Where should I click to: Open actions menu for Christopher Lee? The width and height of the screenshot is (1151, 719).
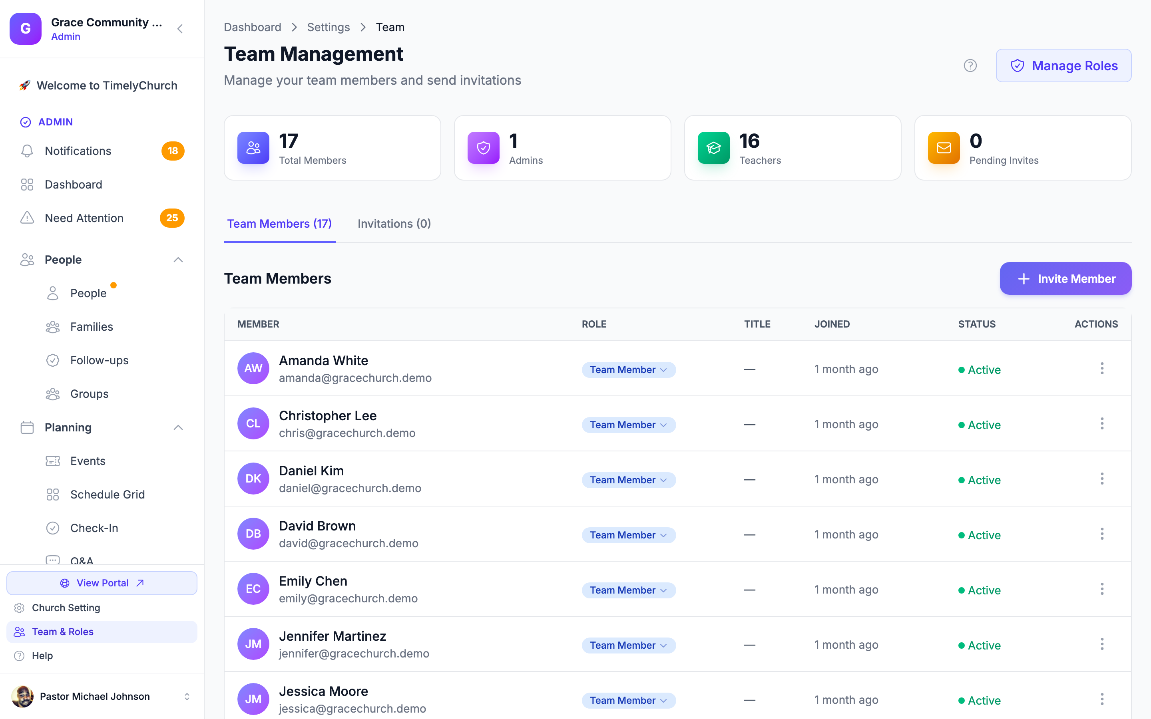1102,424
